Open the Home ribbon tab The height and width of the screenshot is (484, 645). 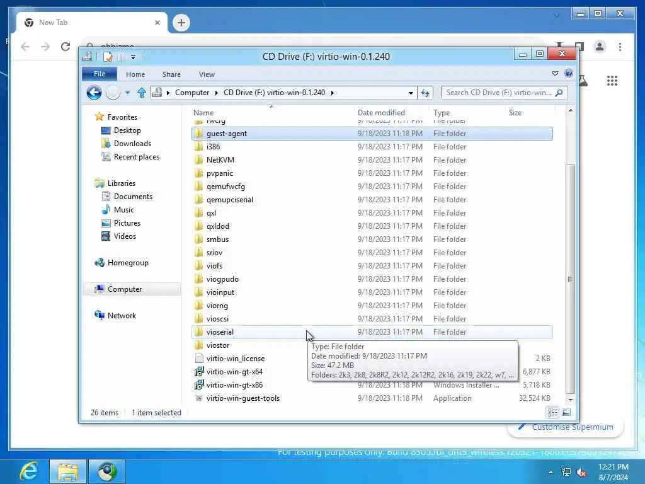pyautogui.click(x=135, y=74)
